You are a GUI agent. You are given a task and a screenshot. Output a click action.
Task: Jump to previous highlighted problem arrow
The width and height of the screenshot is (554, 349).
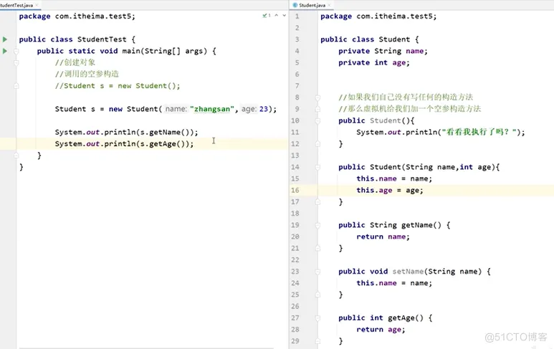pos(277,16)
